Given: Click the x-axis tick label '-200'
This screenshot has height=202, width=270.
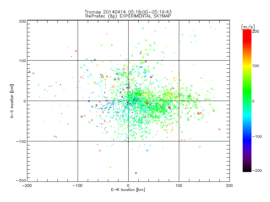Looking at the screenshot, I should pos(27,186).
